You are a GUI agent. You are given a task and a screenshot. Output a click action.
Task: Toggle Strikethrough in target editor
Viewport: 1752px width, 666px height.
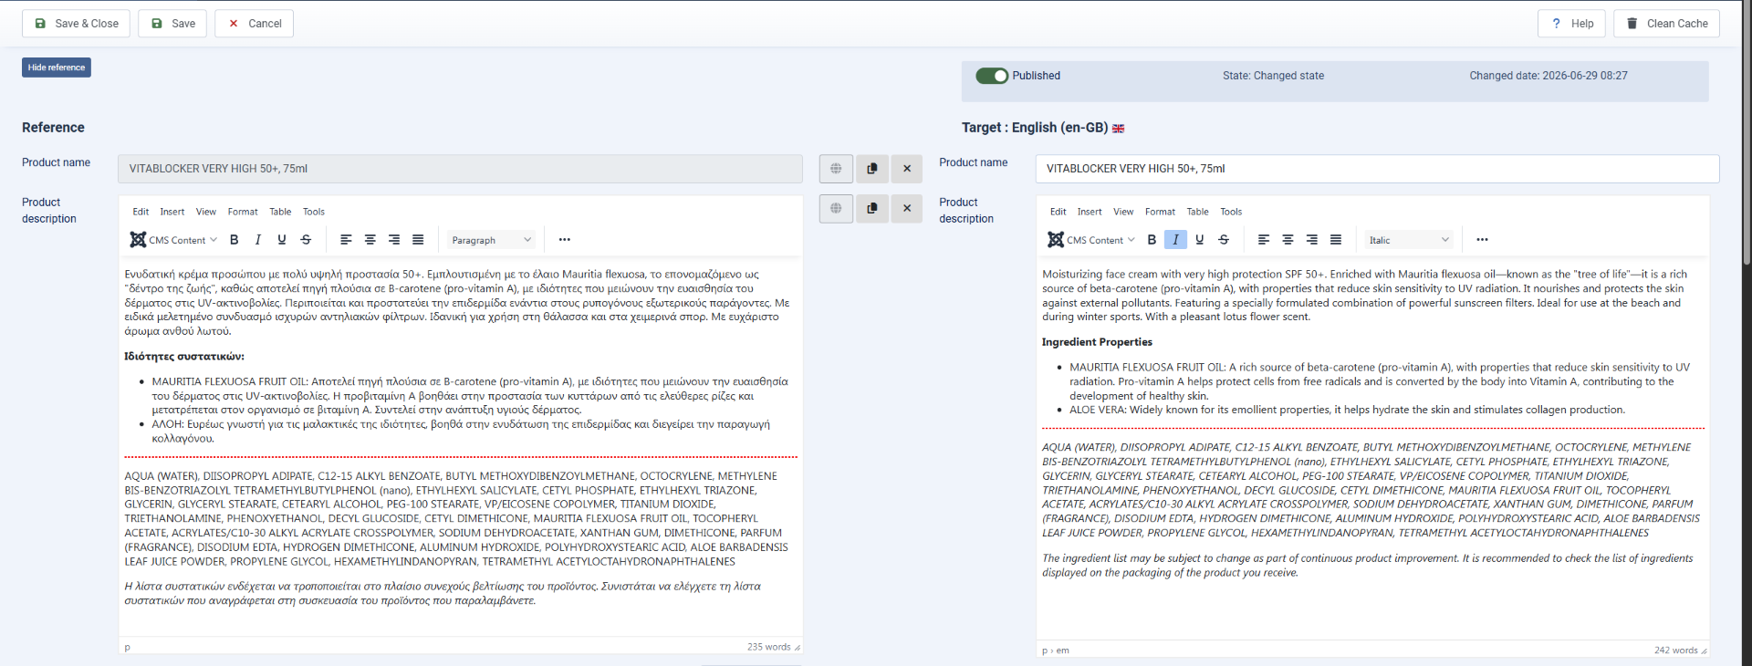1224,240
